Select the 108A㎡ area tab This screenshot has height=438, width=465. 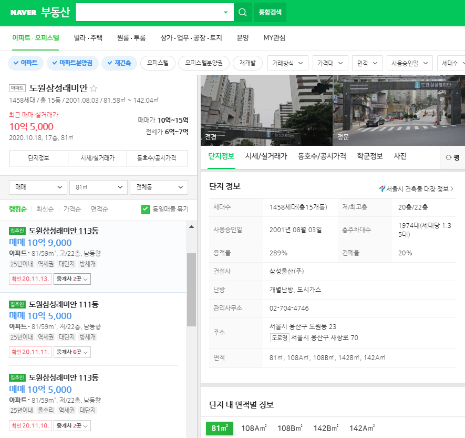tap(254, 428)
